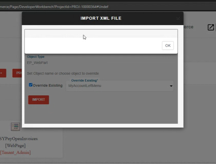The height and width of the screenshot is (164, 216).
Task: Uncheck the Override Existing checkbox
Action: pyautogui.click(x=30, y=85)
